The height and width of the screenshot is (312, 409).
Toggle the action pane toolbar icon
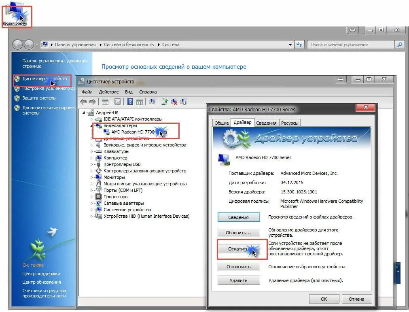click(x=140, y=102)
